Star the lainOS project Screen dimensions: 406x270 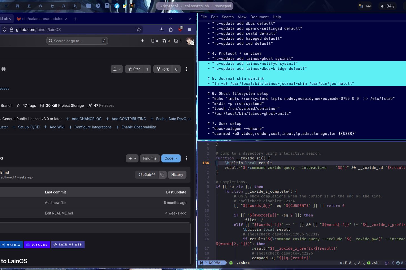point(134,69)
